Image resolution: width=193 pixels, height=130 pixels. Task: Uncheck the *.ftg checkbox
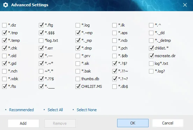point(41,25)
